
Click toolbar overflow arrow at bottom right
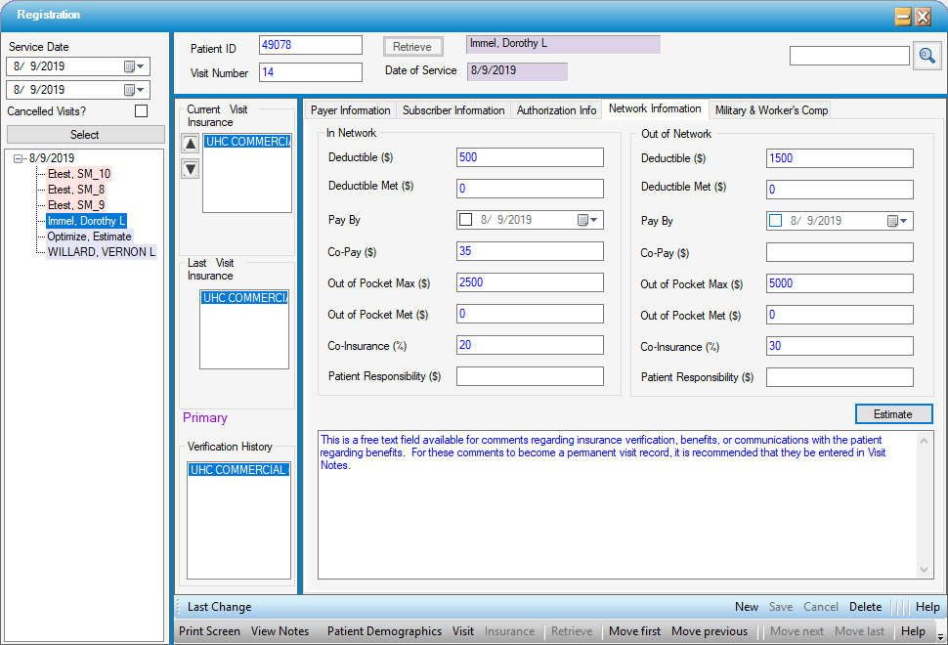click(x=939, y=636)
